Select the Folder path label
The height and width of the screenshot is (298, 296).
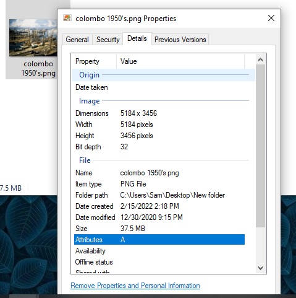tap(91, 195)
